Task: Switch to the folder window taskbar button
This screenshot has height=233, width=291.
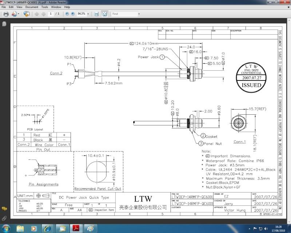Action: point(63,228)
